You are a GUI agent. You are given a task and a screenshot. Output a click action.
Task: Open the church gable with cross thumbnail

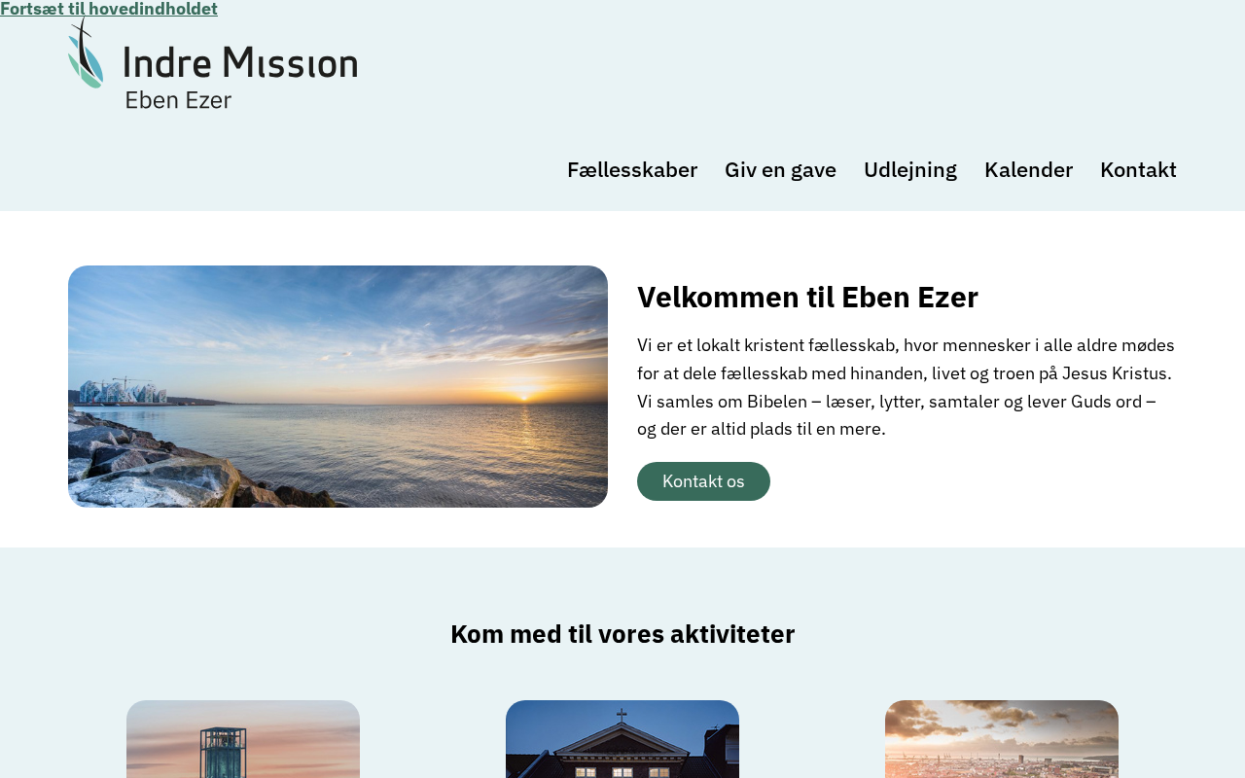click(x=622, y=739)
